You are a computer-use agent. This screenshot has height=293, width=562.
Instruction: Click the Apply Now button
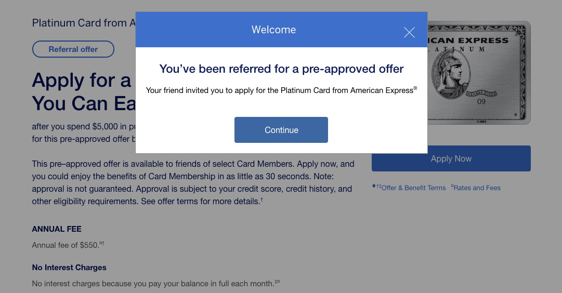point(451,158)
